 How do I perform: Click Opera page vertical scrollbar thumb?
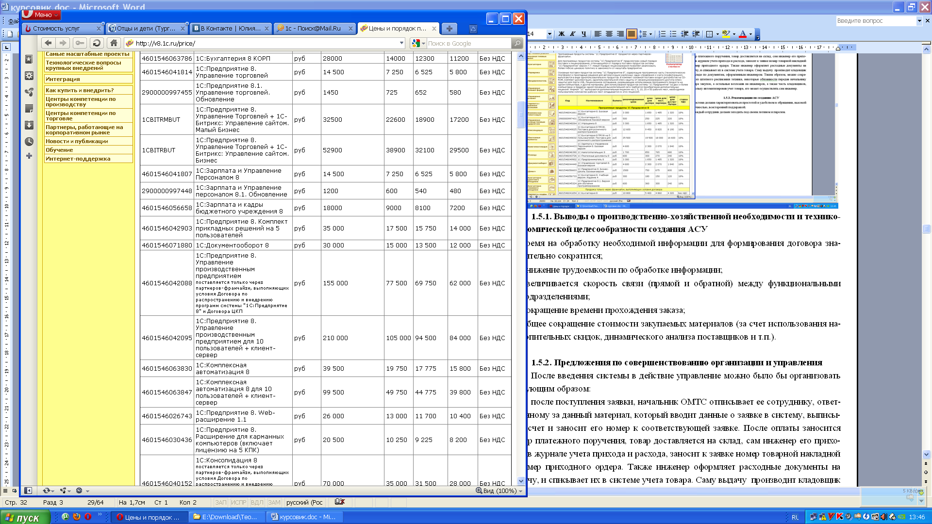click(x=521, y=114)
